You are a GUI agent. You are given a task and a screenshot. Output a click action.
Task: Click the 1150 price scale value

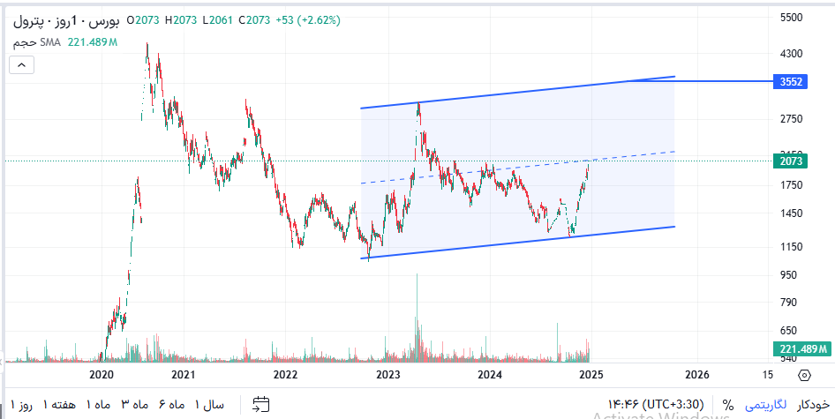(791, 246)
